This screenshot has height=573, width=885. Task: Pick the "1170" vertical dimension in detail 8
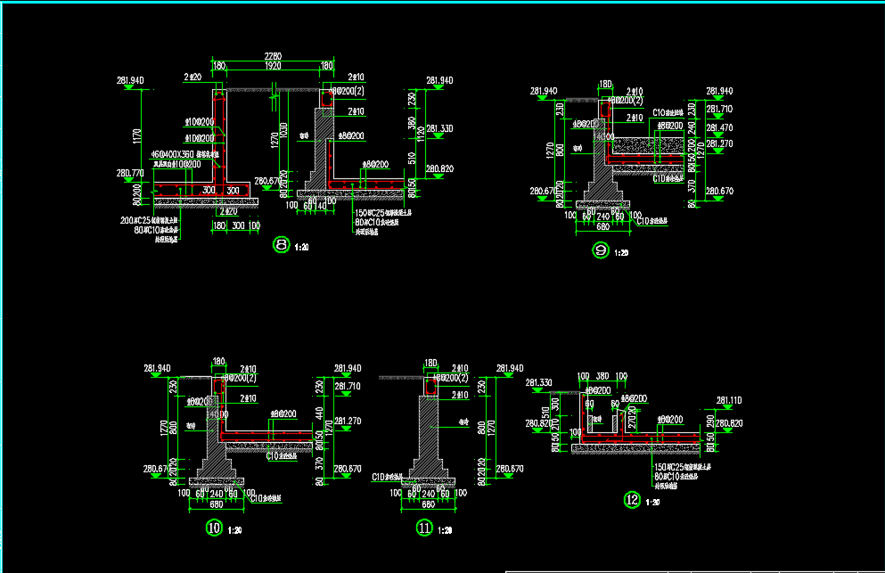(136, 136)
